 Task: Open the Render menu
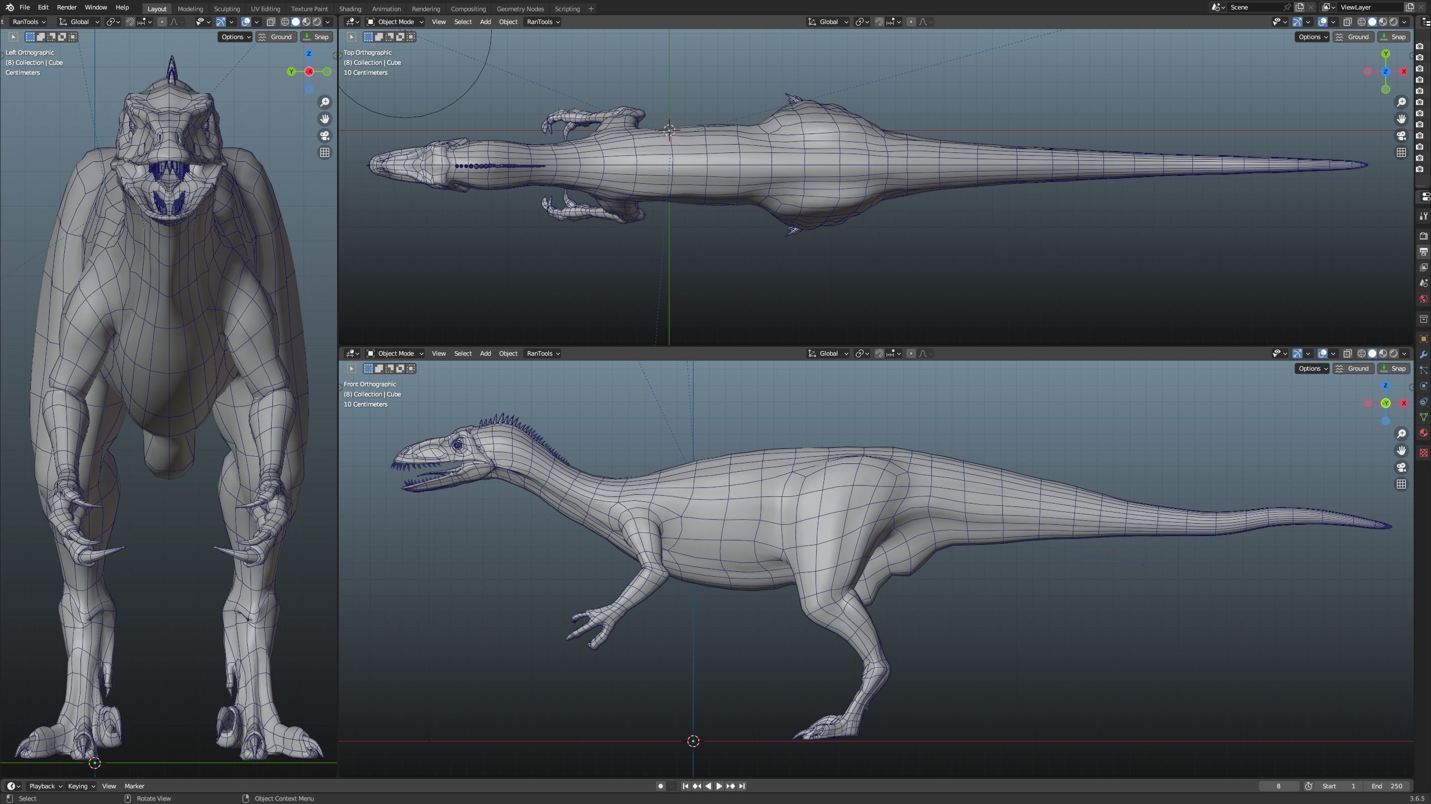point(67,7)
